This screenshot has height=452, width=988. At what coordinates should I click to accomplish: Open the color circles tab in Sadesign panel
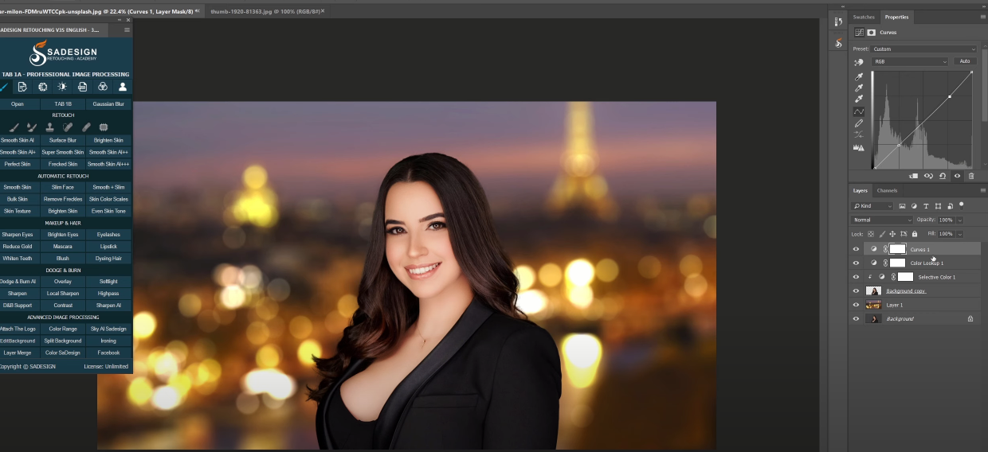pyautogui.click(x=103, y=87)
